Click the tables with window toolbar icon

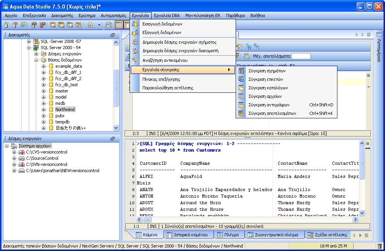pos(78,25)
